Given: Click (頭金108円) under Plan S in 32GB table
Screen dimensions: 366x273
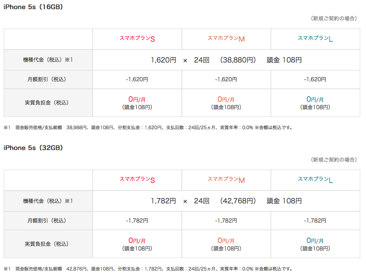Looking at the screenshot, I should [137, 249].
